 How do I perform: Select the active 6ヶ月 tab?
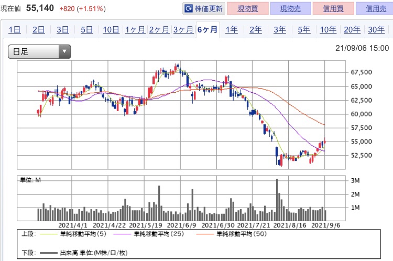208,30
